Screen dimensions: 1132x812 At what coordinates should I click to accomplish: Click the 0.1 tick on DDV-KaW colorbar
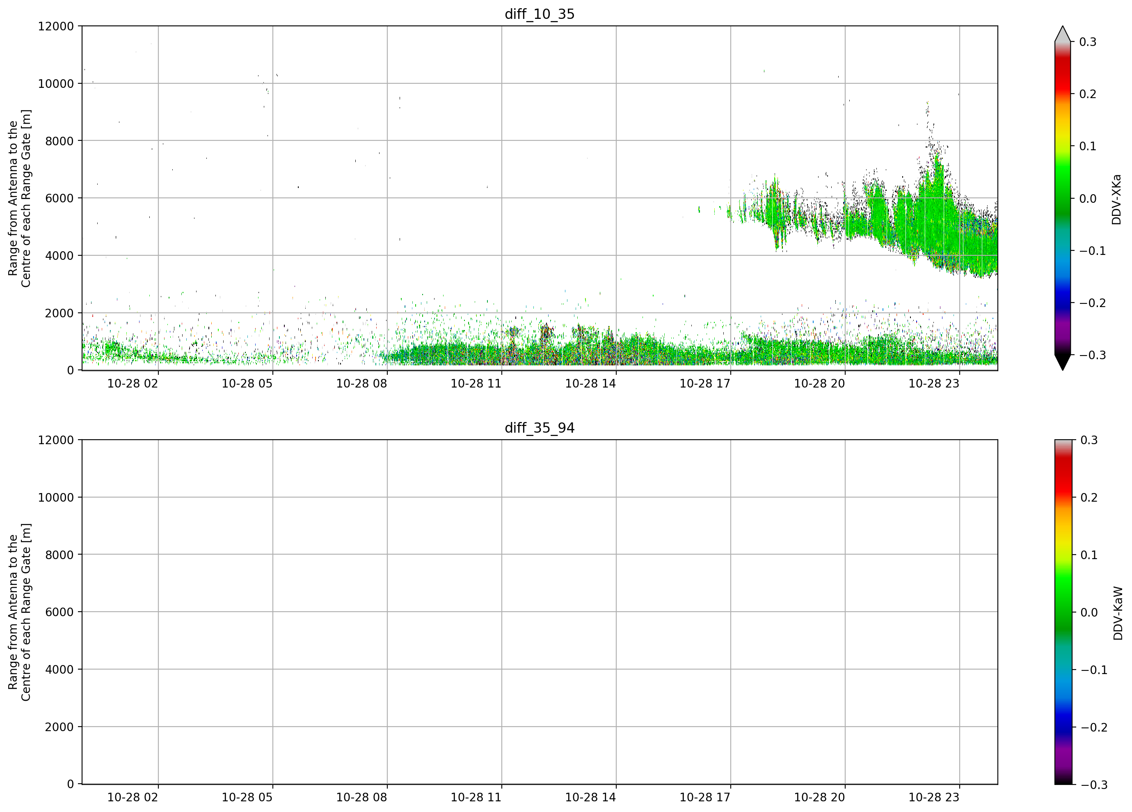click(1089, 555)
